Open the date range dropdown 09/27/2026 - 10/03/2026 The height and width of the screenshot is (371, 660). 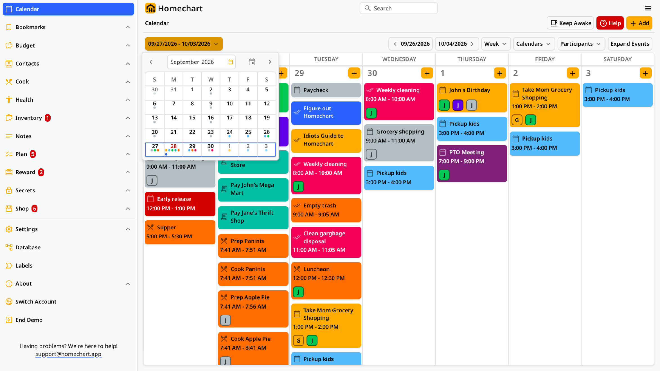tap(184, 44)
